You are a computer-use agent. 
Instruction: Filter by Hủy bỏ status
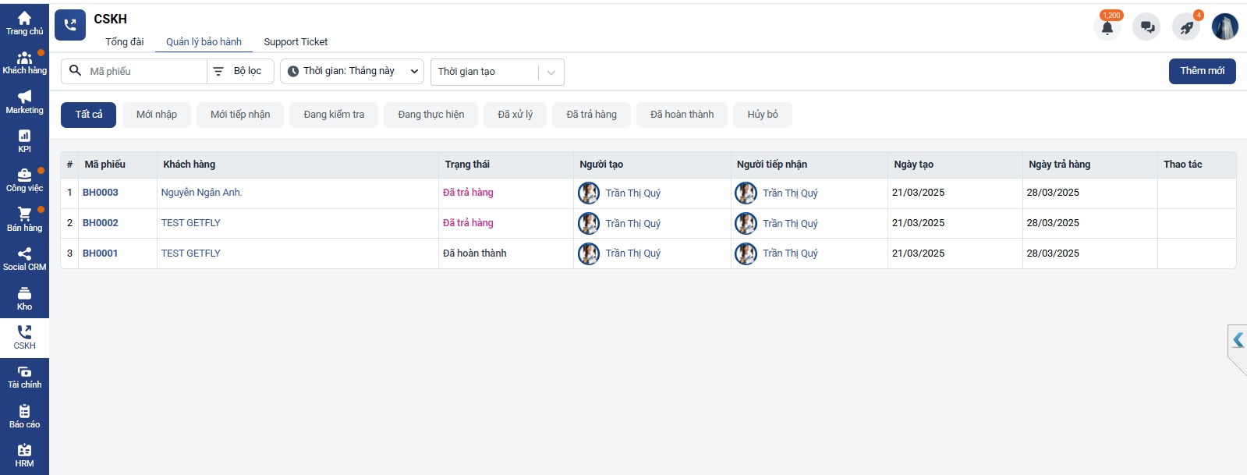click(763, 115)
